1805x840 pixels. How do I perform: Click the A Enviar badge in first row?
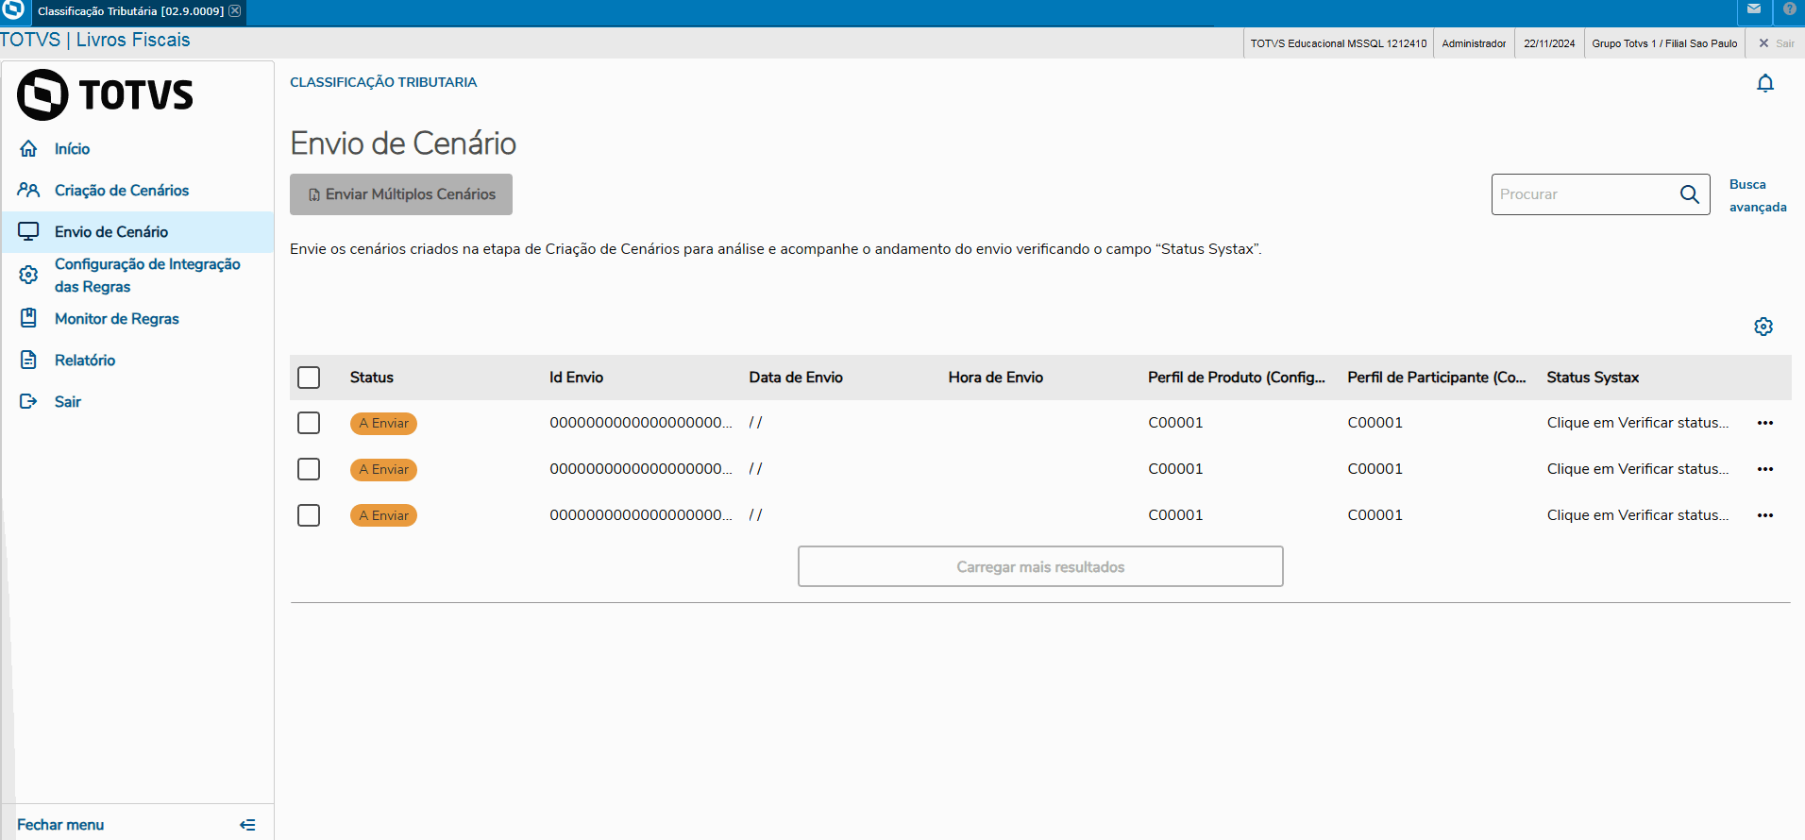pos(383,423)
